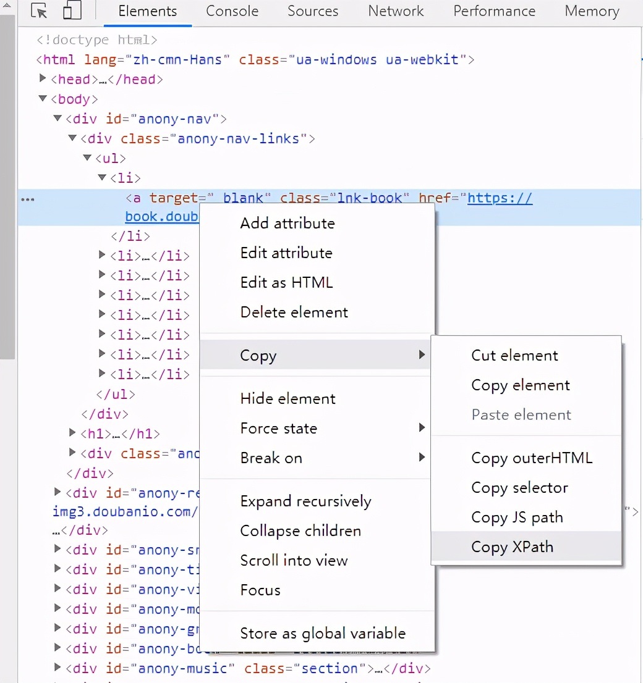The image size is (643, 683).
Task: Collapse the anony-nav div node
Action: click(x=57, y=119)
